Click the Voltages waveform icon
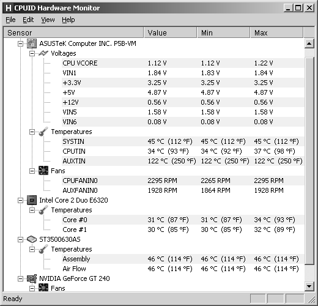The height and width of the screenshot is (306, 318). coord(43,53)
